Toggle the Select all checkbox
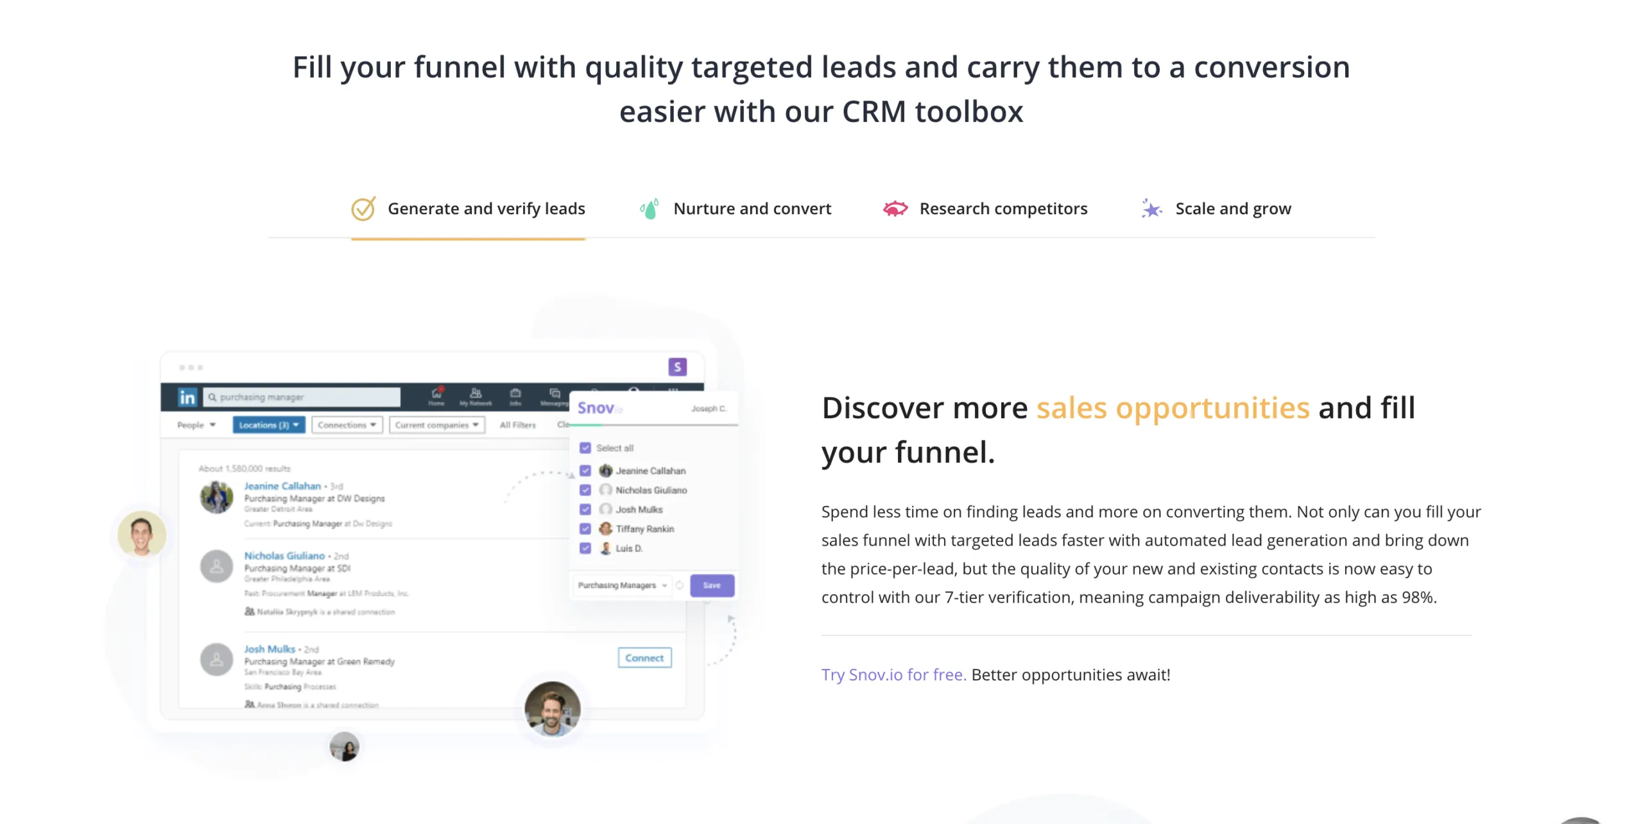 [x=585, y=448]
